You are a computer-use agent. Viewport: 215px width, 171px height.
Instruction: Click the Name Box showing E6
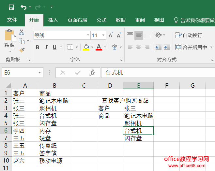pyautogui.click(x=19, y=73)
